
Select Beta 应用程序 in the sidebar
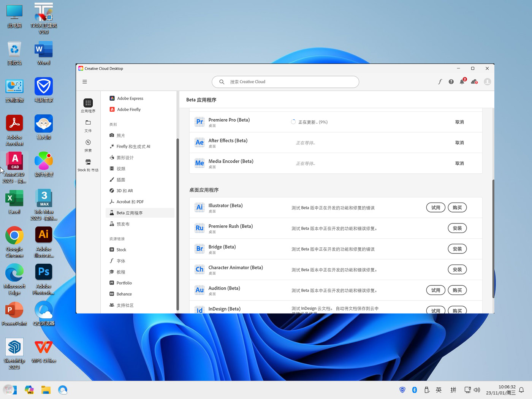coord(140,213)
